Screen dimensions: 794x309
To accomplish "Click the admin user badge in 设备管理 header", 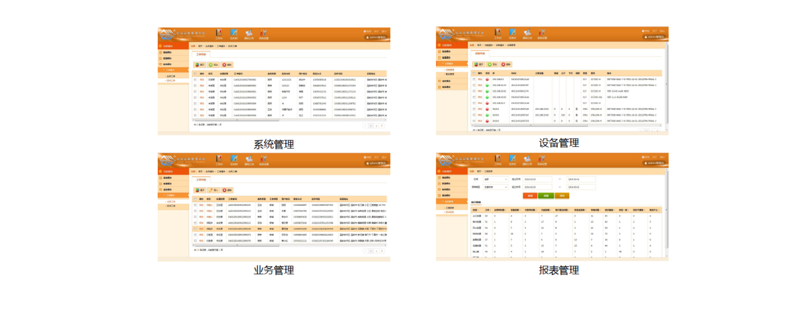I will pos(655,37).
